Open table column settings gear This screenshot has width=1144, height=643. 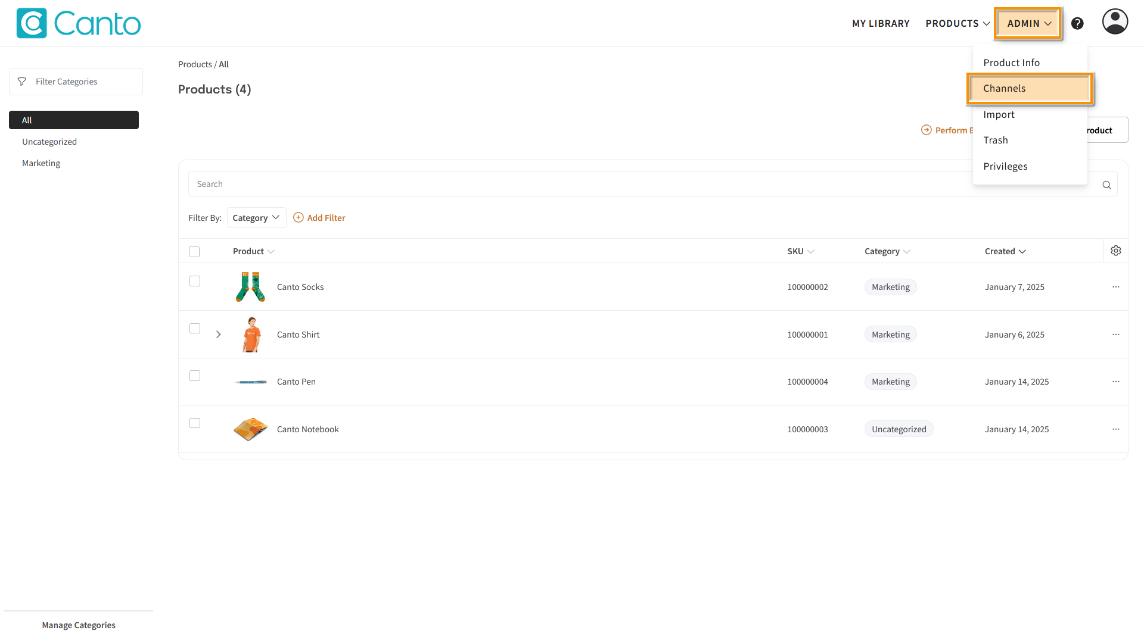[x=1115, y=251]
